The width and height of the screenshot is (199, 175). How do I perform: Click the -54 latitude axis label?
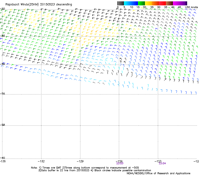coord(2,64)
